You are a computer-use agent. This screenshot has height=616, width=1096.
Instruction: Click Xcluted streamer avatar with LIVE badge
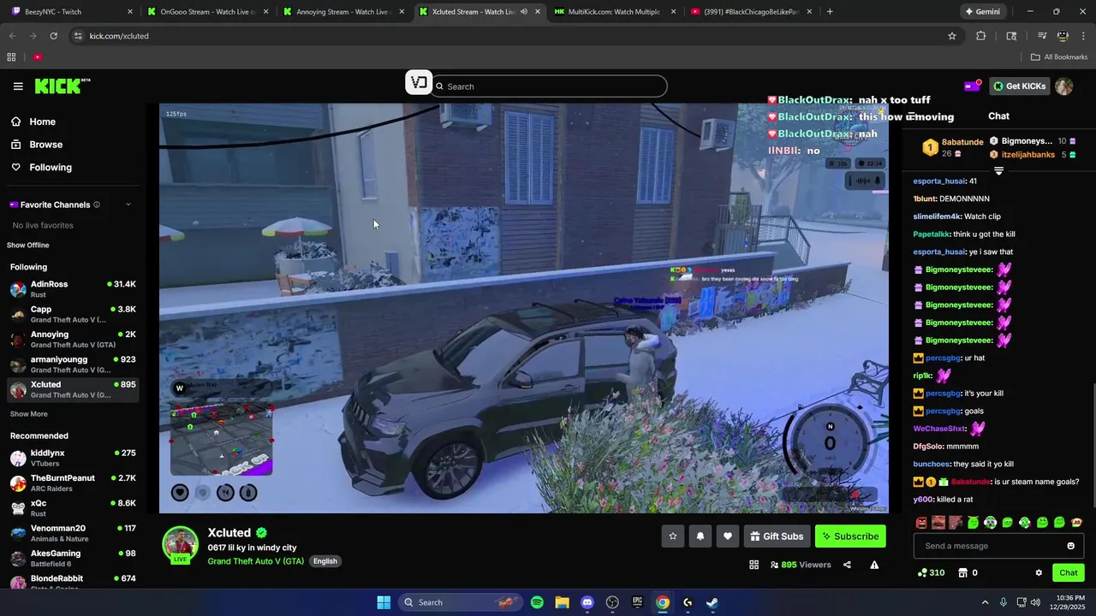pyautogui.click(x=181, y=546)
